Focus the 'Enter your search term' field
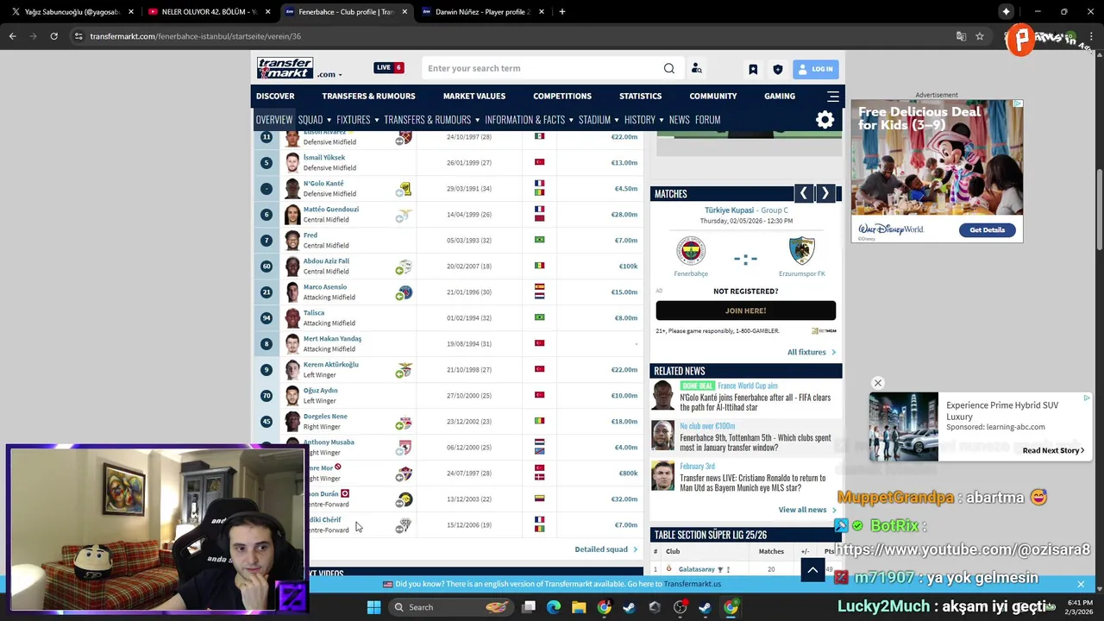 [x=543, y=68]
